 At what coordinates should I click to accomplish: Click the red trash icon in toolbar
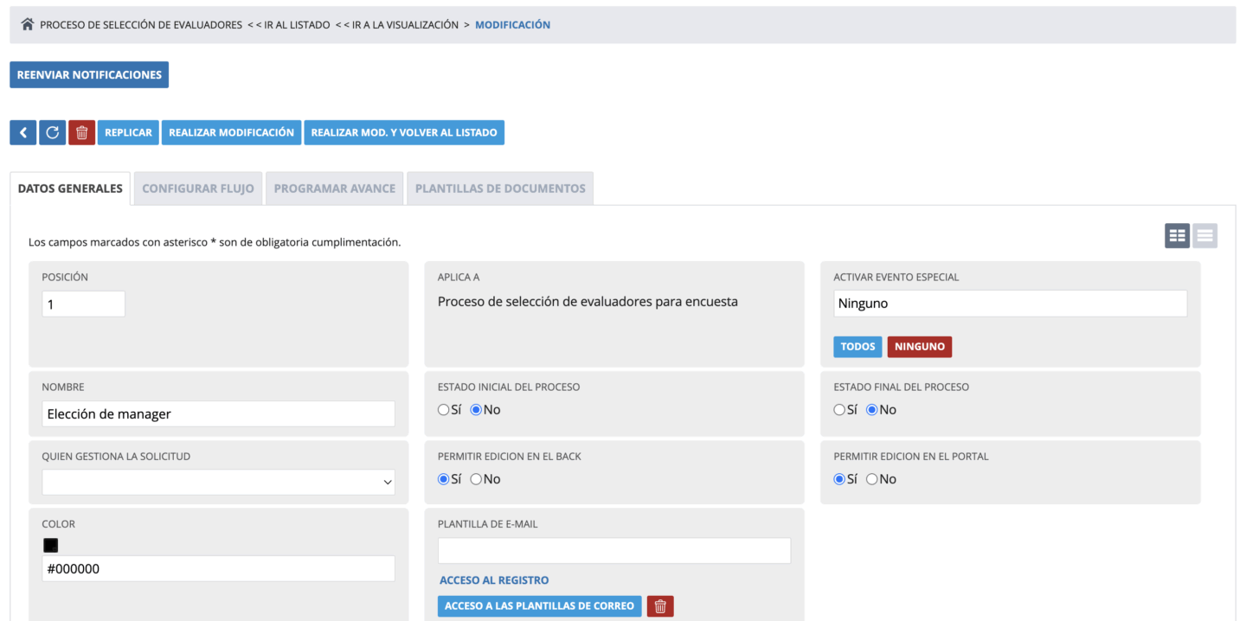[x=81, y=132]
